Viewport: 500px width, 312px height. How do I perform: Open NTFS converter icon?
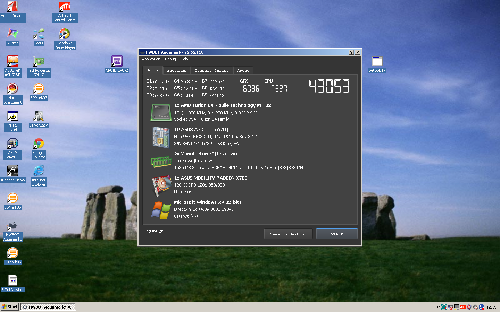(13, 121)
